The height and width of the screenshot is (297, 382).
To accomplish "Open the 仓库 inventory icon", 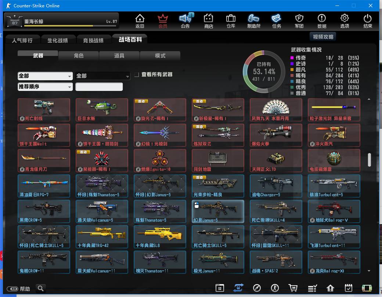I will click(x=231, y=21).
